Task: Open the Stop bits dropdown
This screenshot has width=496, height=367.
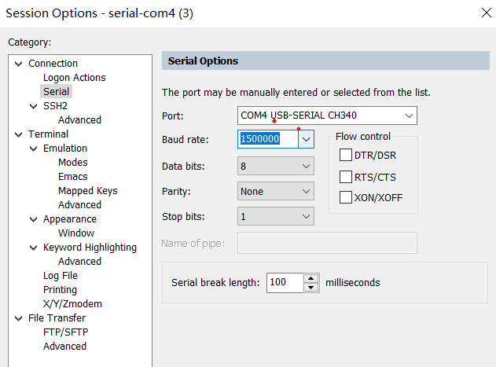Action: click(x=307, y=216)
